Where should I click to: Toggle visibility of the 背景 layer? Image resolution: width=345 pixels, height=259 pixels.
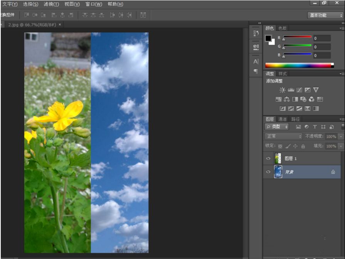pos(268,172)
